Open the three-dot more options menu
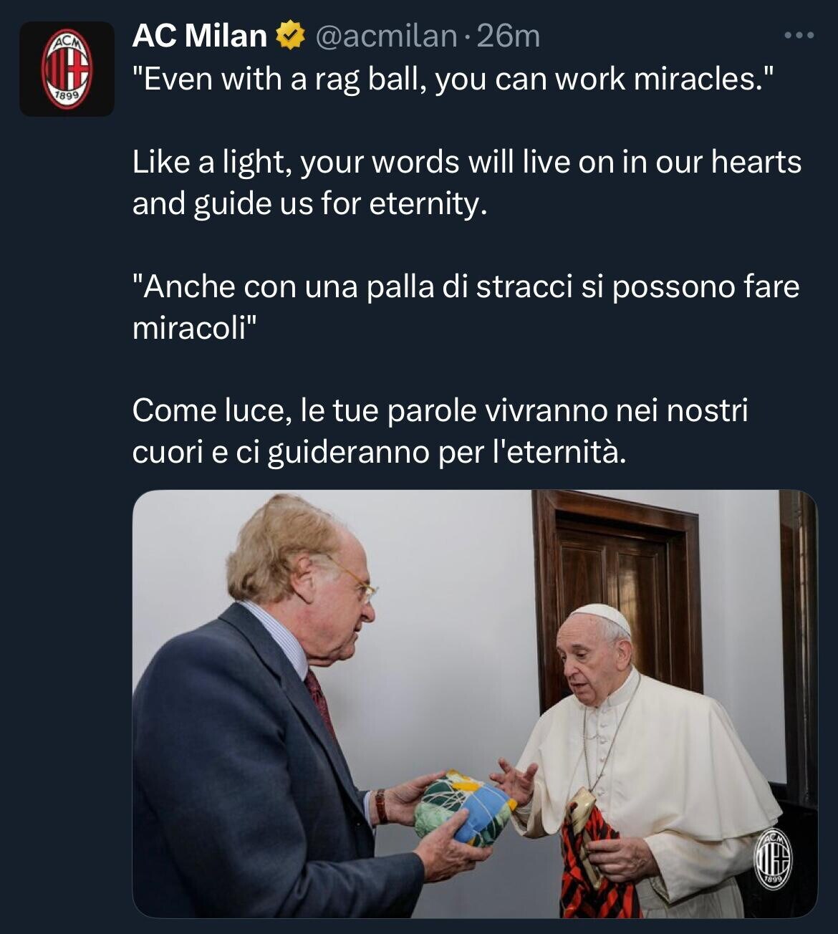Screen dimensions: 838x934 coord(799,35)
